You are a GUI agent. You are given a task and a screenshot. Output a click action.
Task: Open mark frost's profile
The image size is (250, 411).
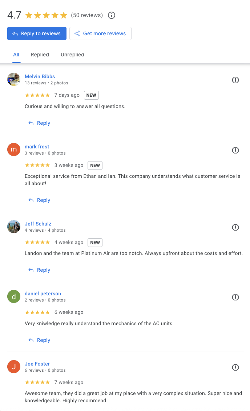pyautogui.click(x=37, y=147)
